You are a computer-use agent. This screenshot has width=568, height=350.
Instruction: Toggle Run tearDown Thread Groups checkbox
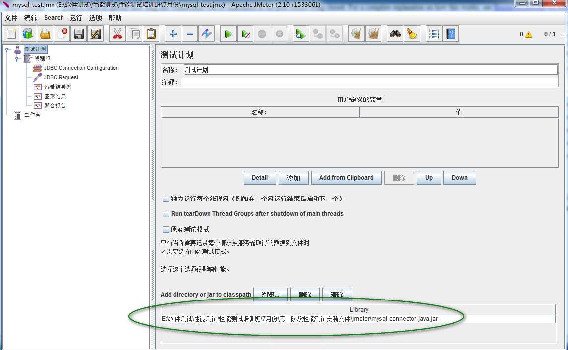pyautogui.click(x=166, y=214)
